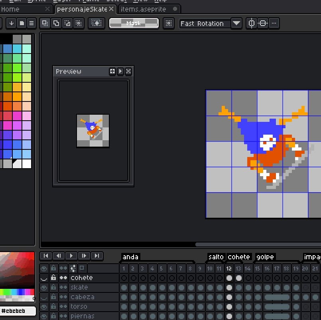Choose a color in the red tint/shade picker
Screen dimensions: 321x320
(x=17, y=270)
